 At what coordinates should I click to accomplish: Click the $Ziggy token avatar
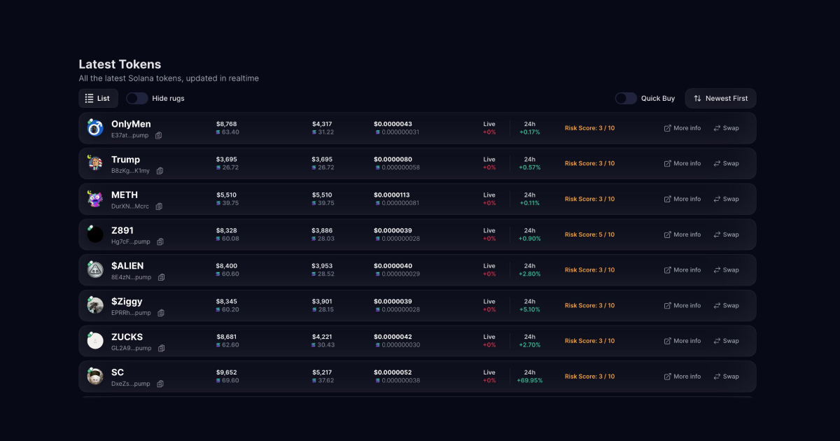pyautogui.click(x=95, y=305)
